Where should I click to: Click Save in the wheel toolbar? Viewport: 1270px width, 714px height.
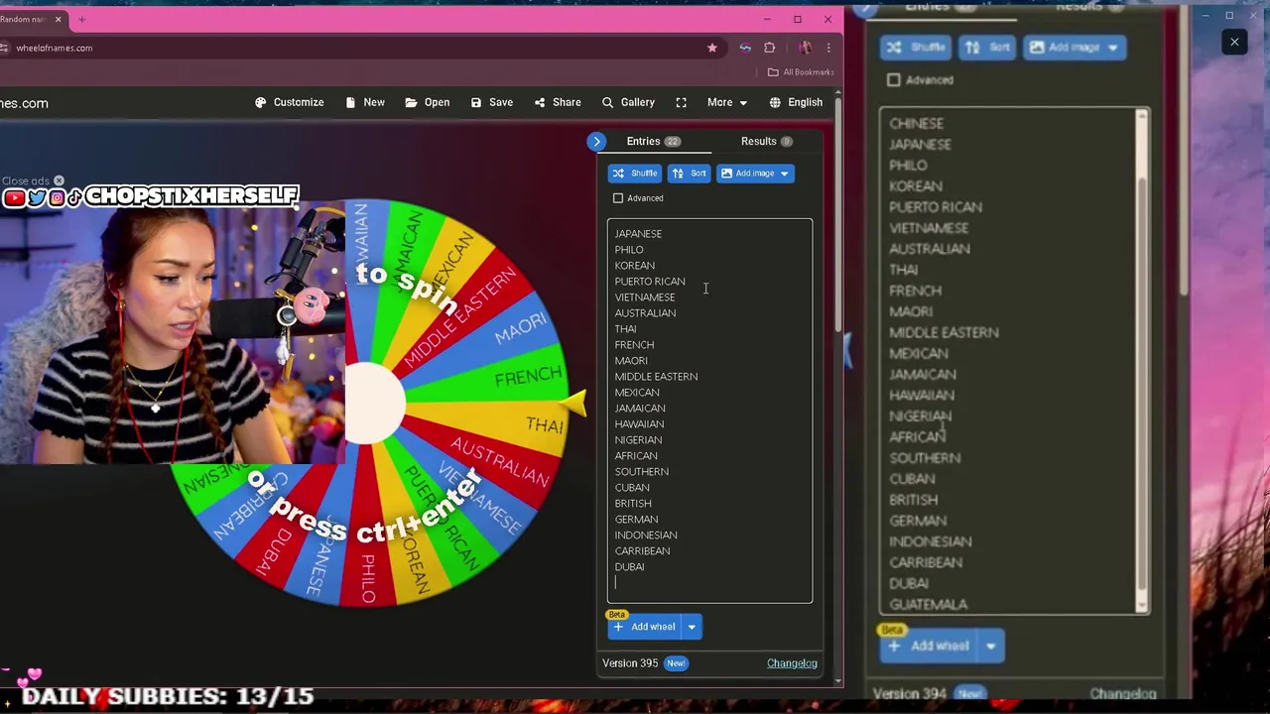click(x=491, y=102)
